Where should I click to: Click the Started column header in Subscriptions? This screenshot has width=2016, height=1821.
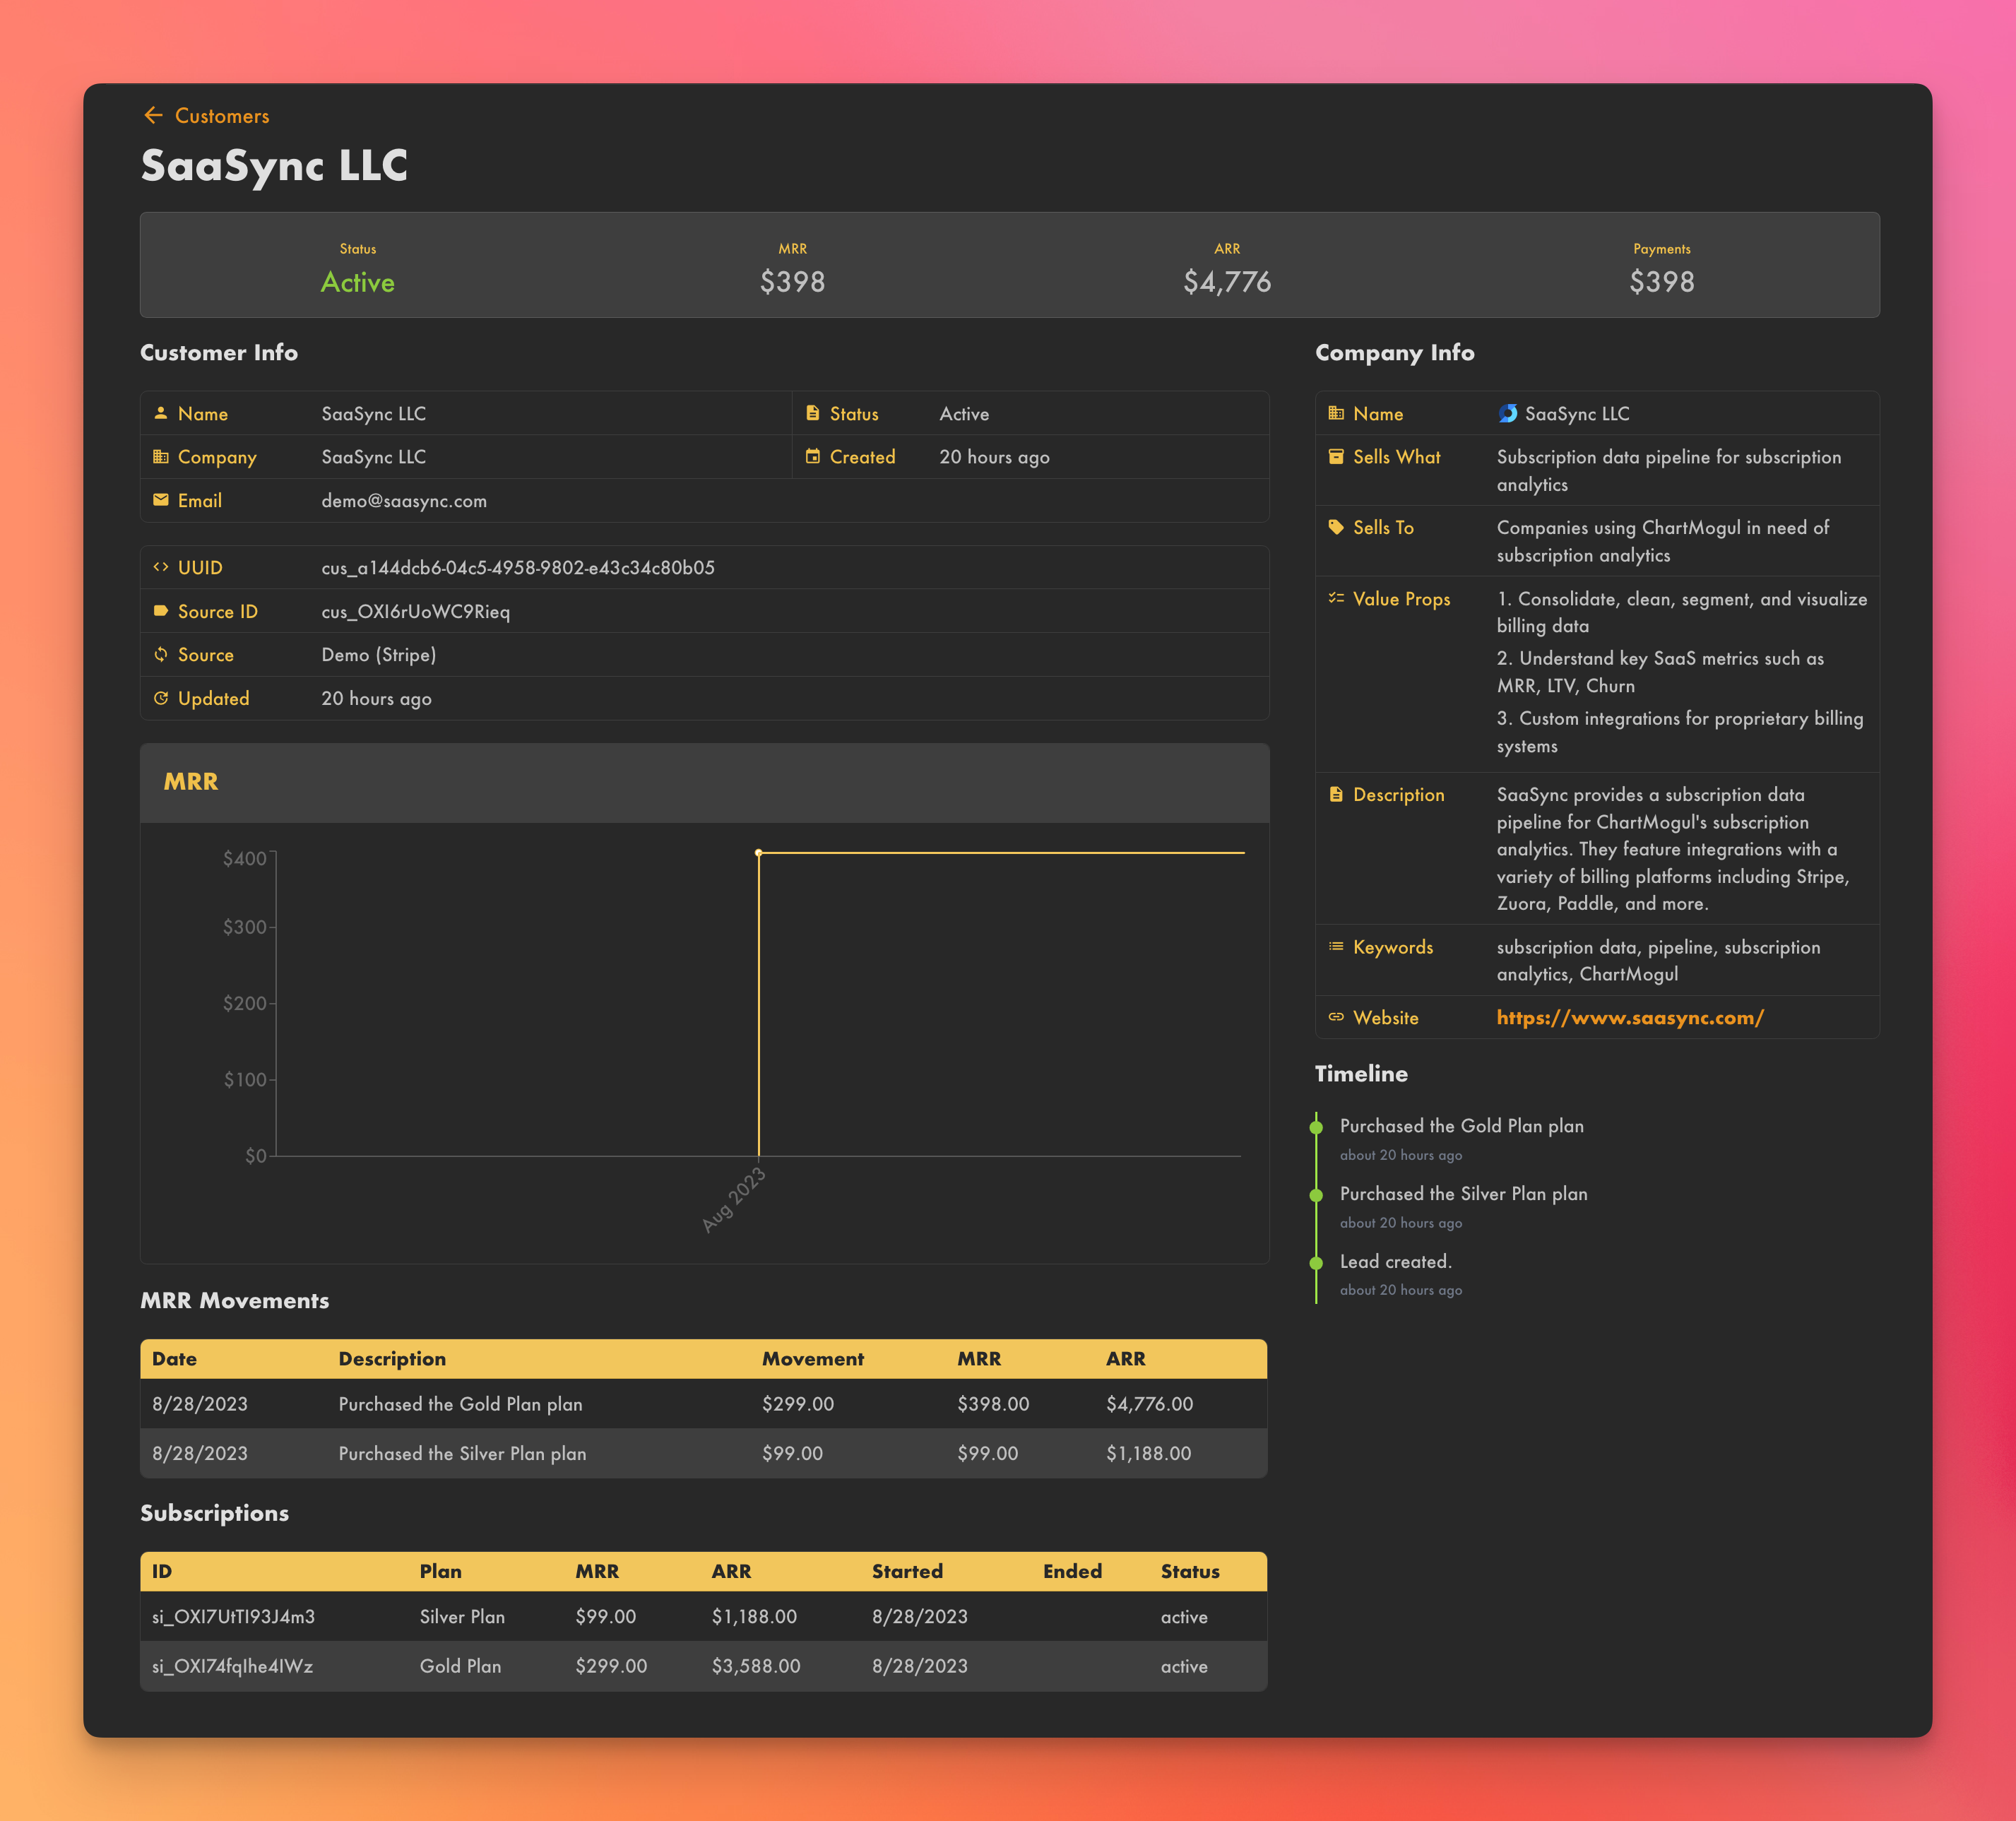pyautogui.click(x=907, y=1572)
